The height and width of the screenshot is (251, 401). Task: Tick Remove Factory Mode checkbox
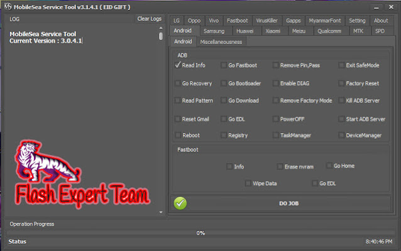pyautogui.click(x=275, y=100)
